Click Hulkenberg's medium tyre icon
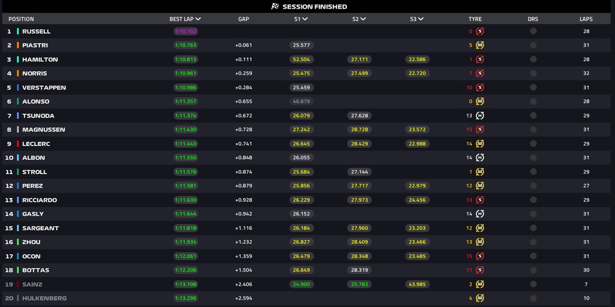 [480, 298]
